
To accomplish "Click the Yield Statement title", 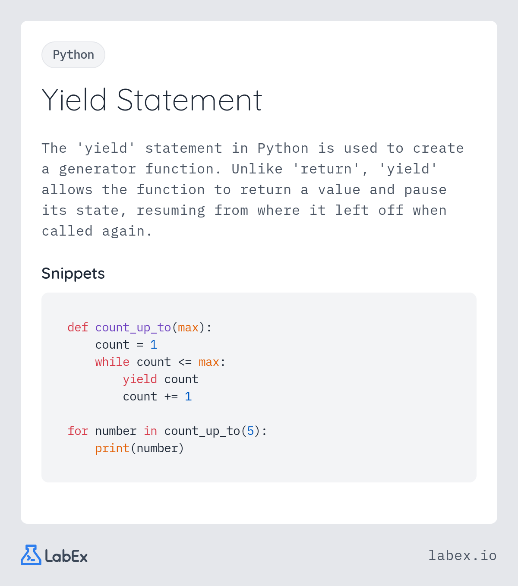I will pos(152,100).
